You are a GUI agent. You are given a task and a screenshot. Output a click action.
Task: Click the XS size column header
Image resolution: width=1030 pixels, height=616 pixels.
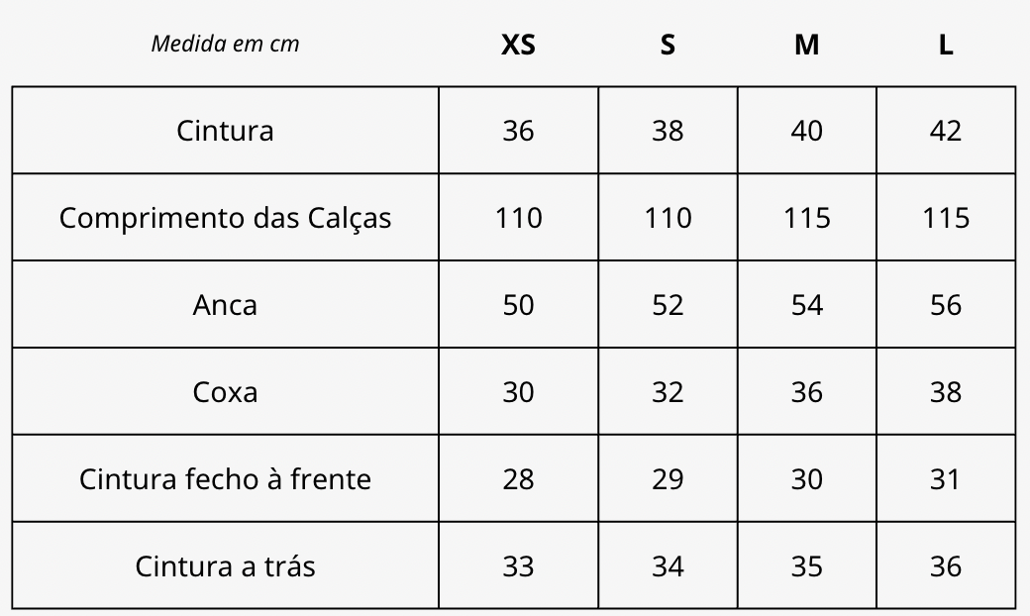click(x=518, y=45)
